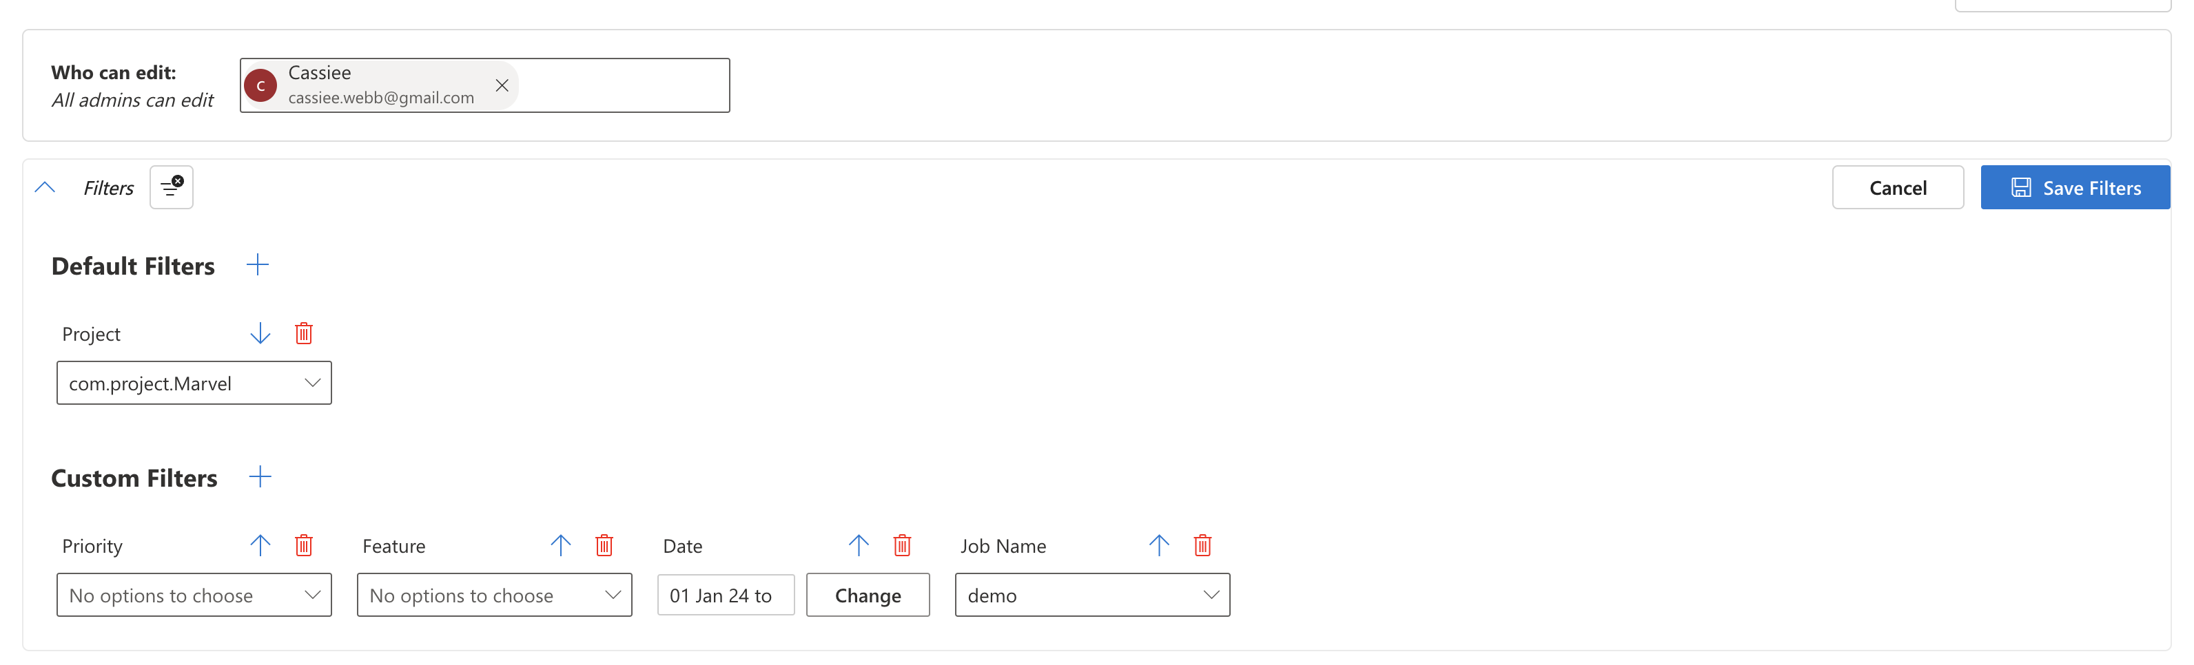Viewport: 2194px width, 665px height.
Task: Move the Project filter down
Action: 260,332
